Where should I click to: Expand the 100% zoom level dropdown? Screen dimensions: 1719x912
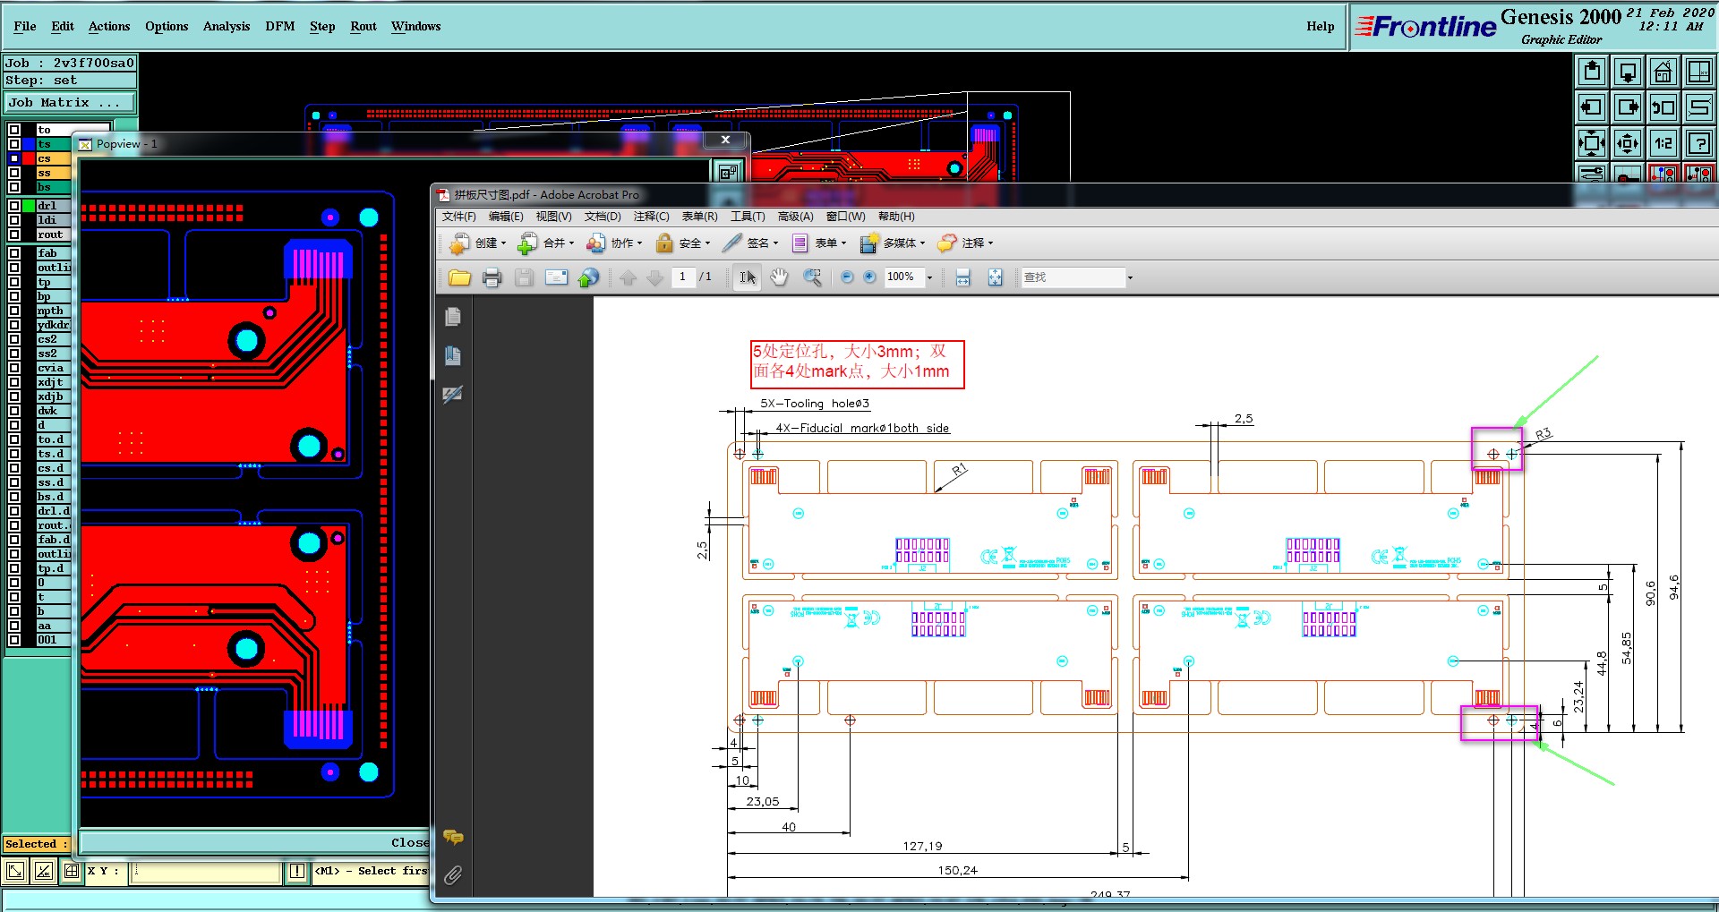tap(929, 277)
